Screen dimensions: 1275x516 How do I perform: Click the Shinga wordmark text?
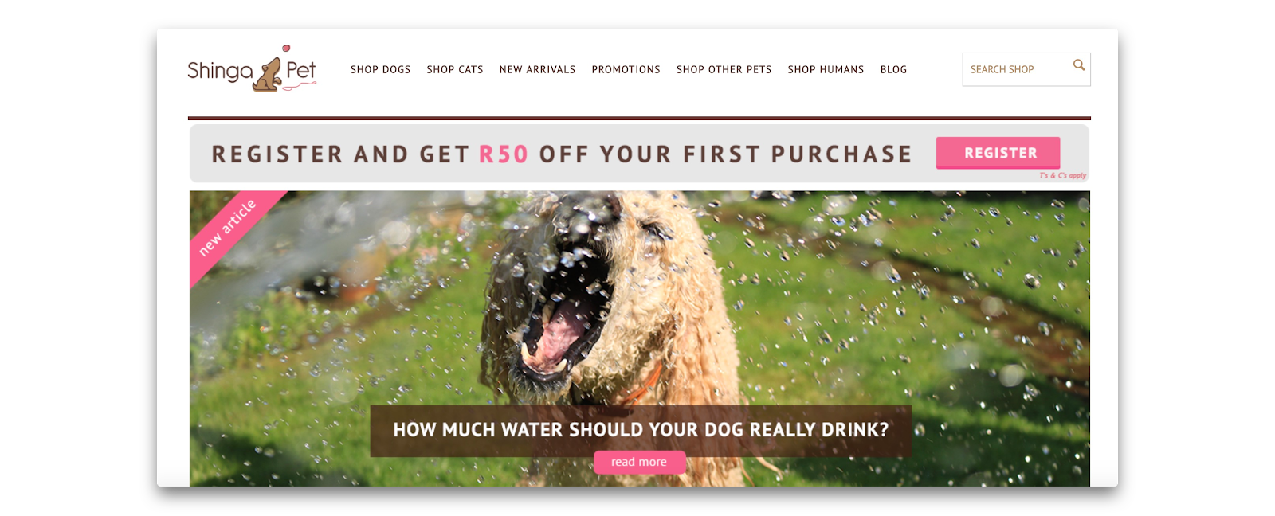pyautogui.click(x=220, y=72)
